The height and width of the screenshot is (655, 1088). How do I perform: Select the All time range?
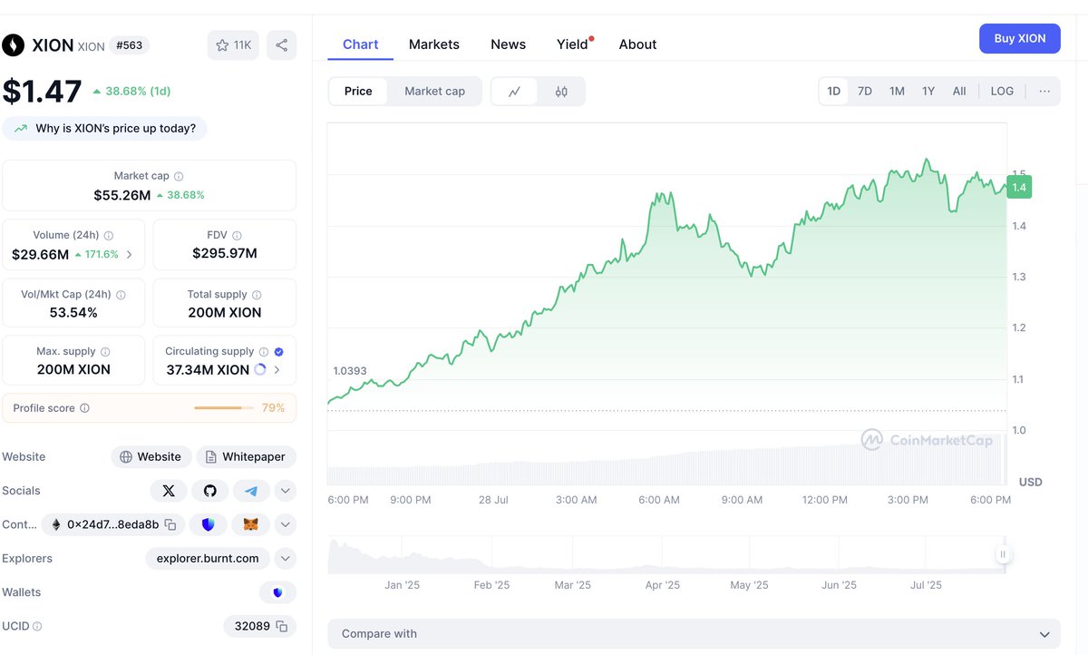click(x=959, y=91)
